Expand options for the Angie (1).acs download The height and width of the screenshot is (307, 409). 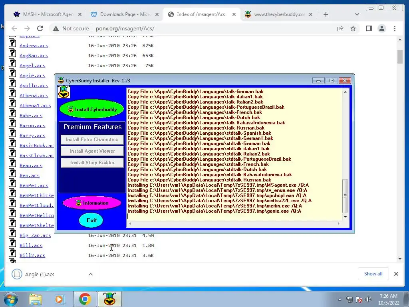pos(91,274)
